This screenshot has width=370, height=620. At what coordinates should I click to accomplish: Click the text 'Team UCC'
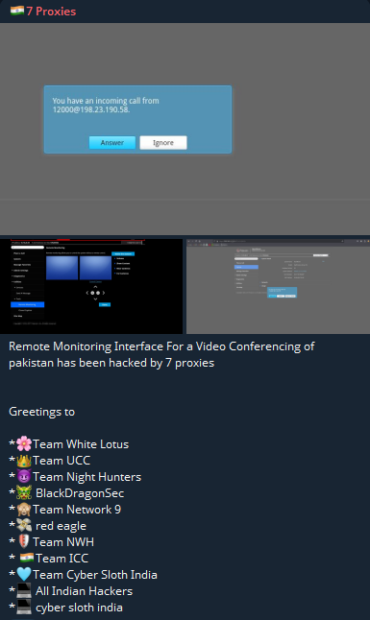point(62,461)
